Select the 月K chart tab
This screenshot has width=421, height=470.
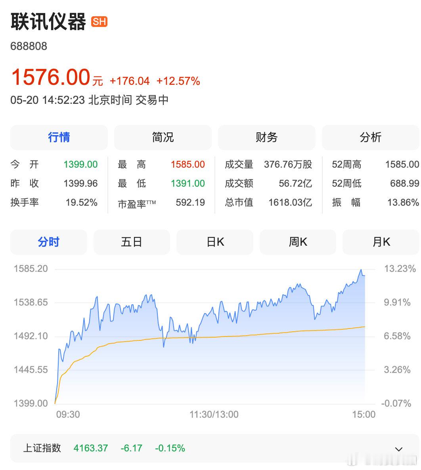[x=381, y=242]
